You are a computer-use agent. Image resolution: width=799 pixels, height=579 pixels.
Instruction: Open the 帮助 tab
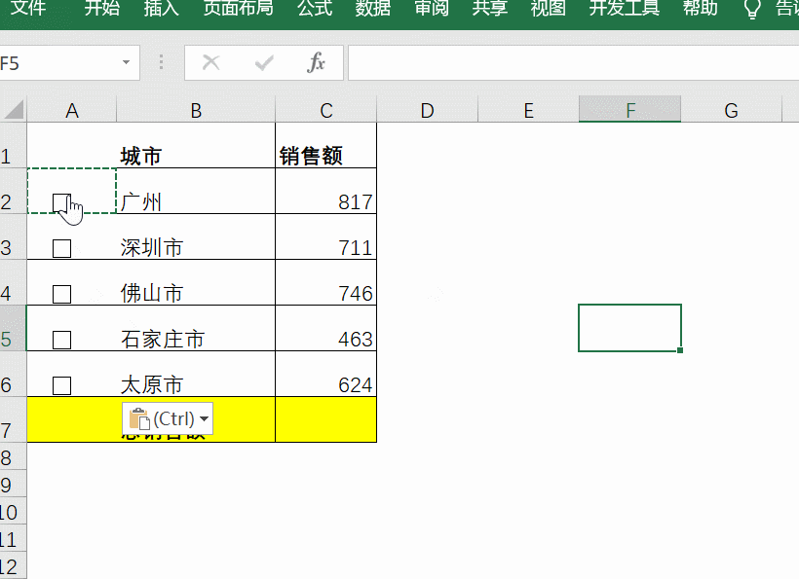coord(701,8)
